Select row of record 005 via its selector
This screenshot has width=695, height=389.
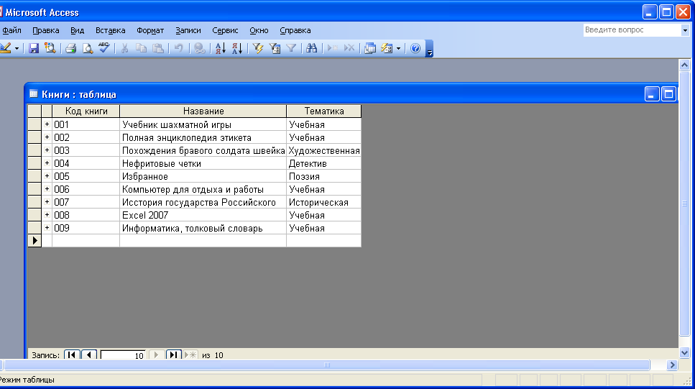34,176
